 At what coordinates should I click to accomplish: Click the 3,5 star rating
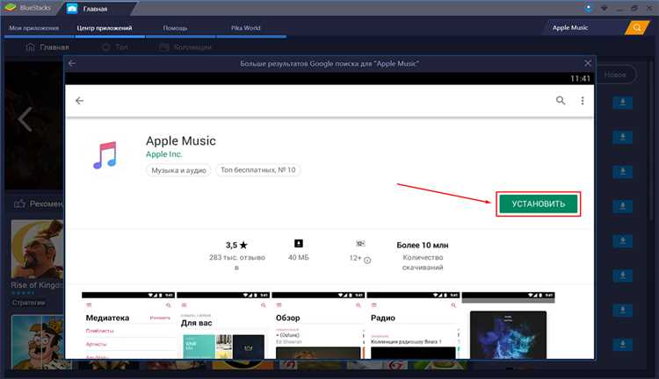click(x=236, y=245)
